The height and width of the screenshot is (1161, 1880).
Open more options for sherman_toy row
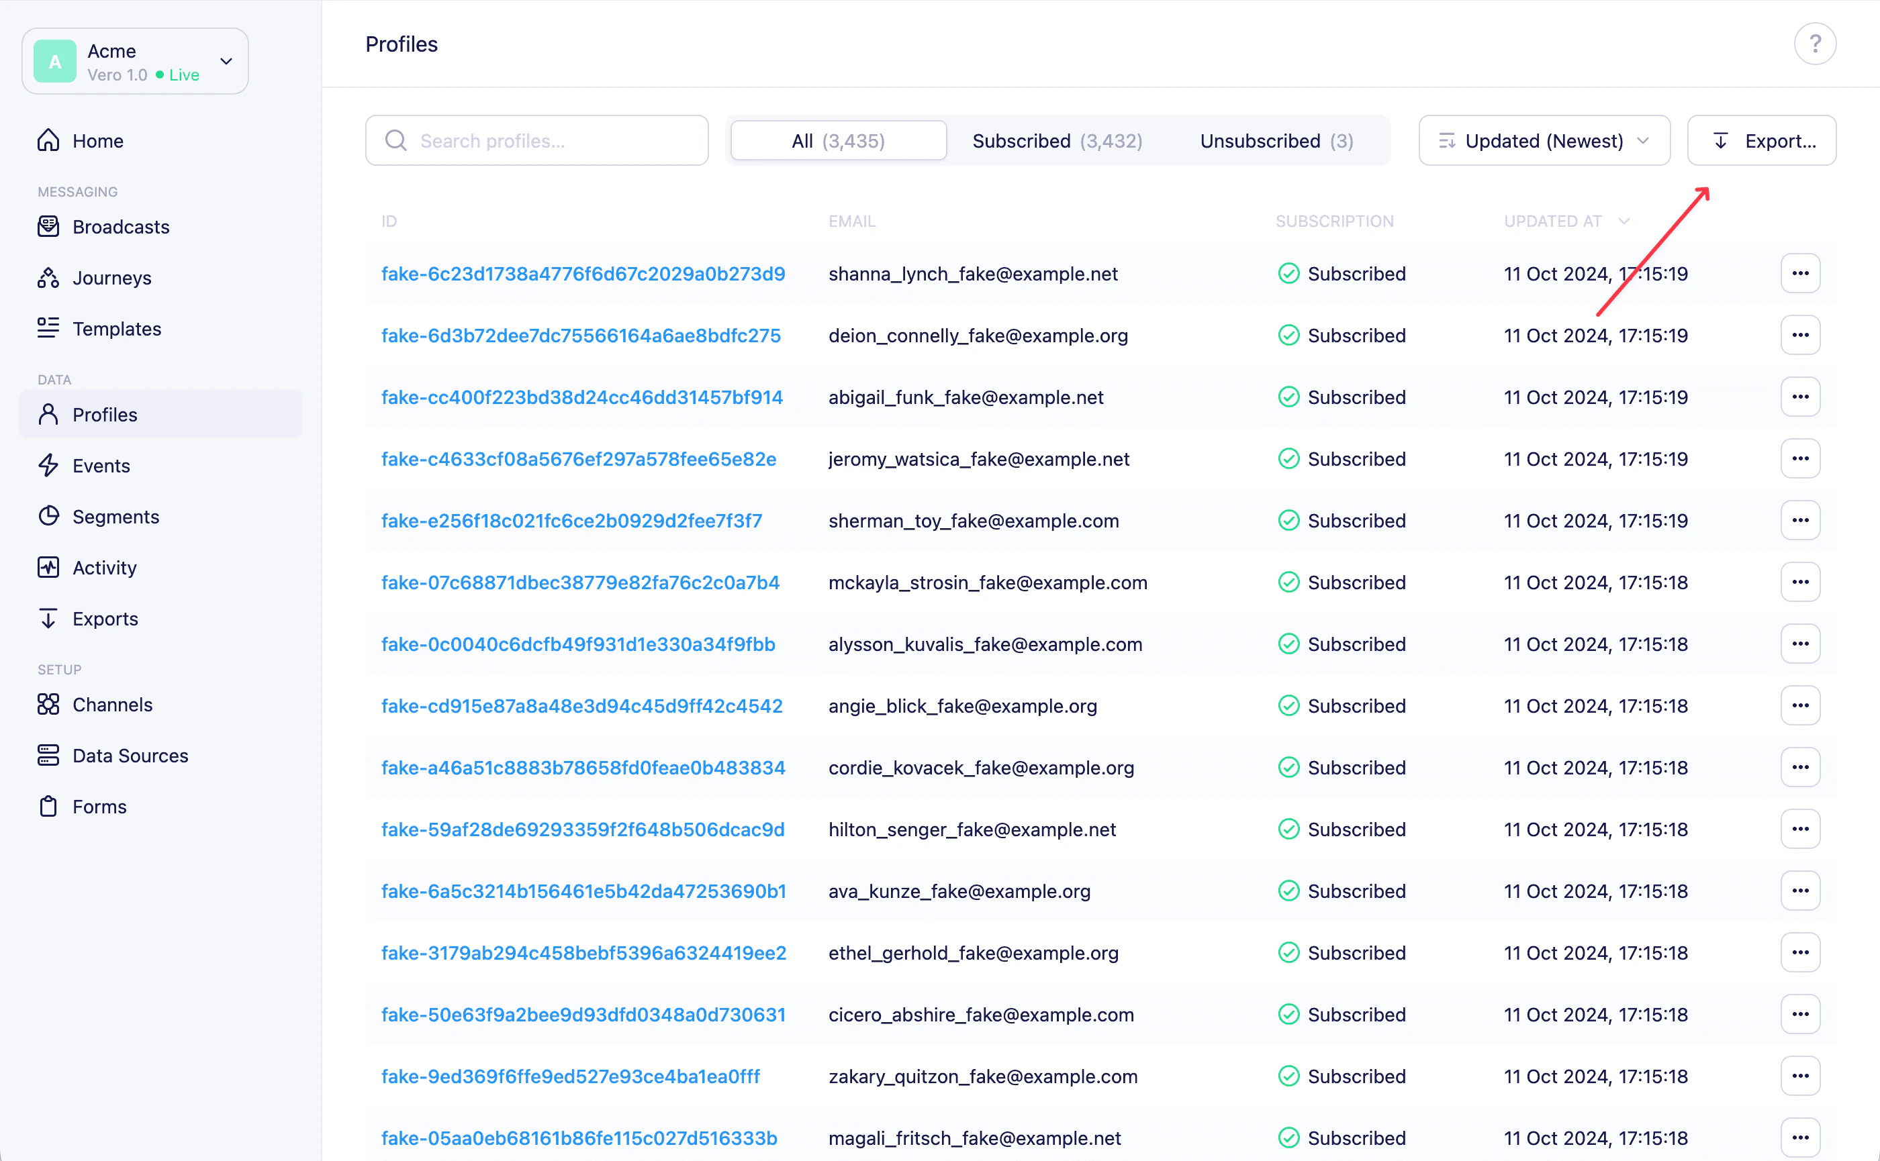[1800, 521]
